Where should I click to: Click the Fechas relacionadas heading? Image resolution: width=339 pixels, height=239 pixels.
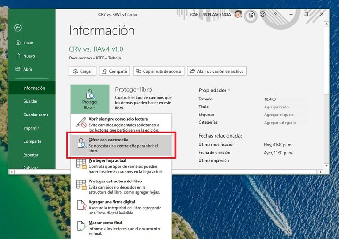pyautogui.click(x=220, y=136)
